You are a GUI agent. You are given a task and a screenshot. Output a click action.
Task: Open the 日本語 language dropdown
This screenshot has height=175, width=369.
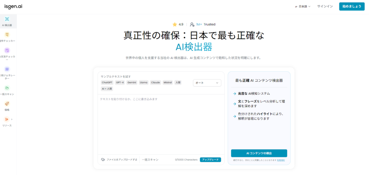[302, 6]
